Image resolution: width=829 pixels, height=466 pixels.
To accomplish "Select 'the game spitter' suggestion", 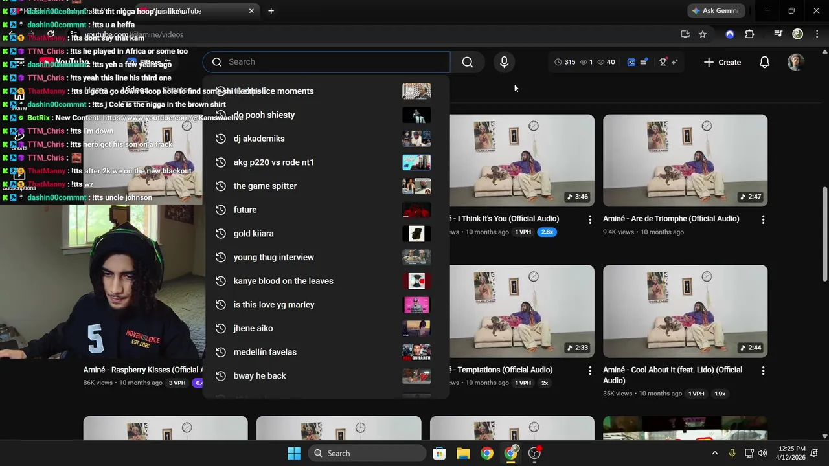I will (326, 186).
